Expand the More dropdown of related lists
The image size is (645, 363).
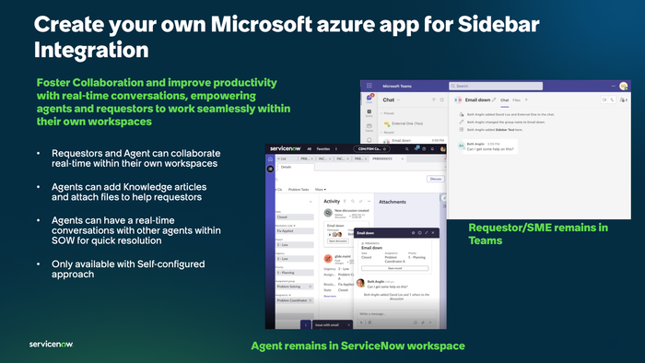(x=321, y=190)
